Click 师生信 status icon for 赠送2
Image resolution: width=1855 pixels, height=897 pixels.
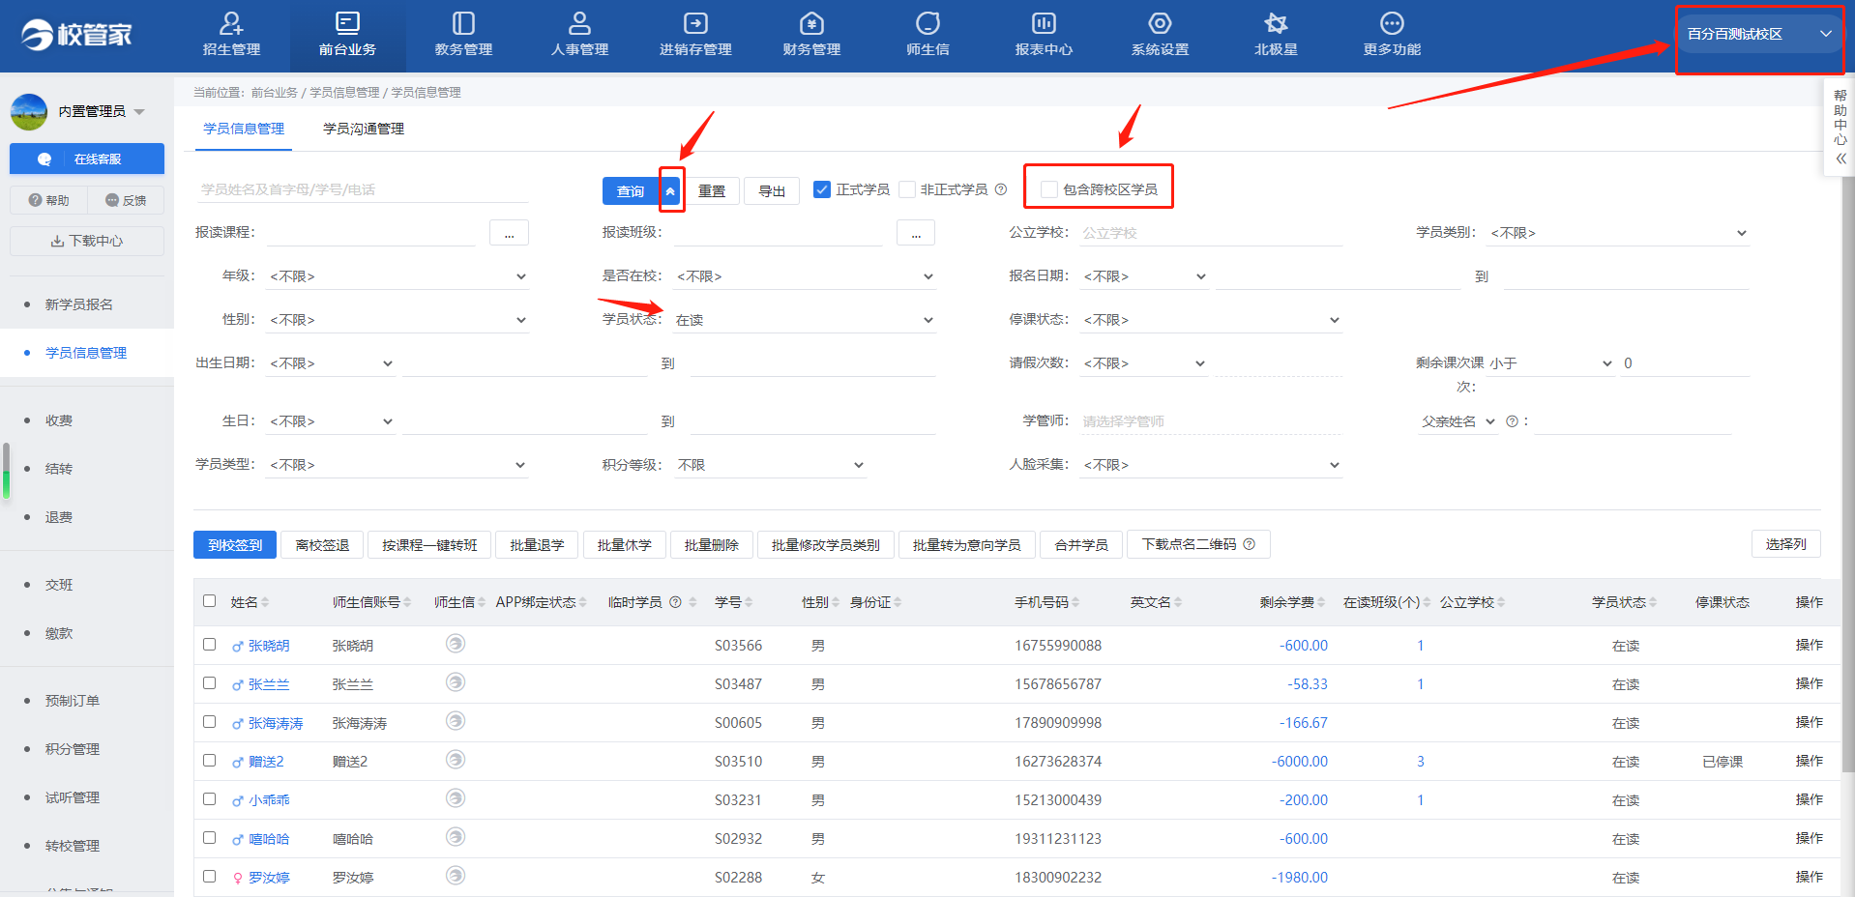[456, 760]
